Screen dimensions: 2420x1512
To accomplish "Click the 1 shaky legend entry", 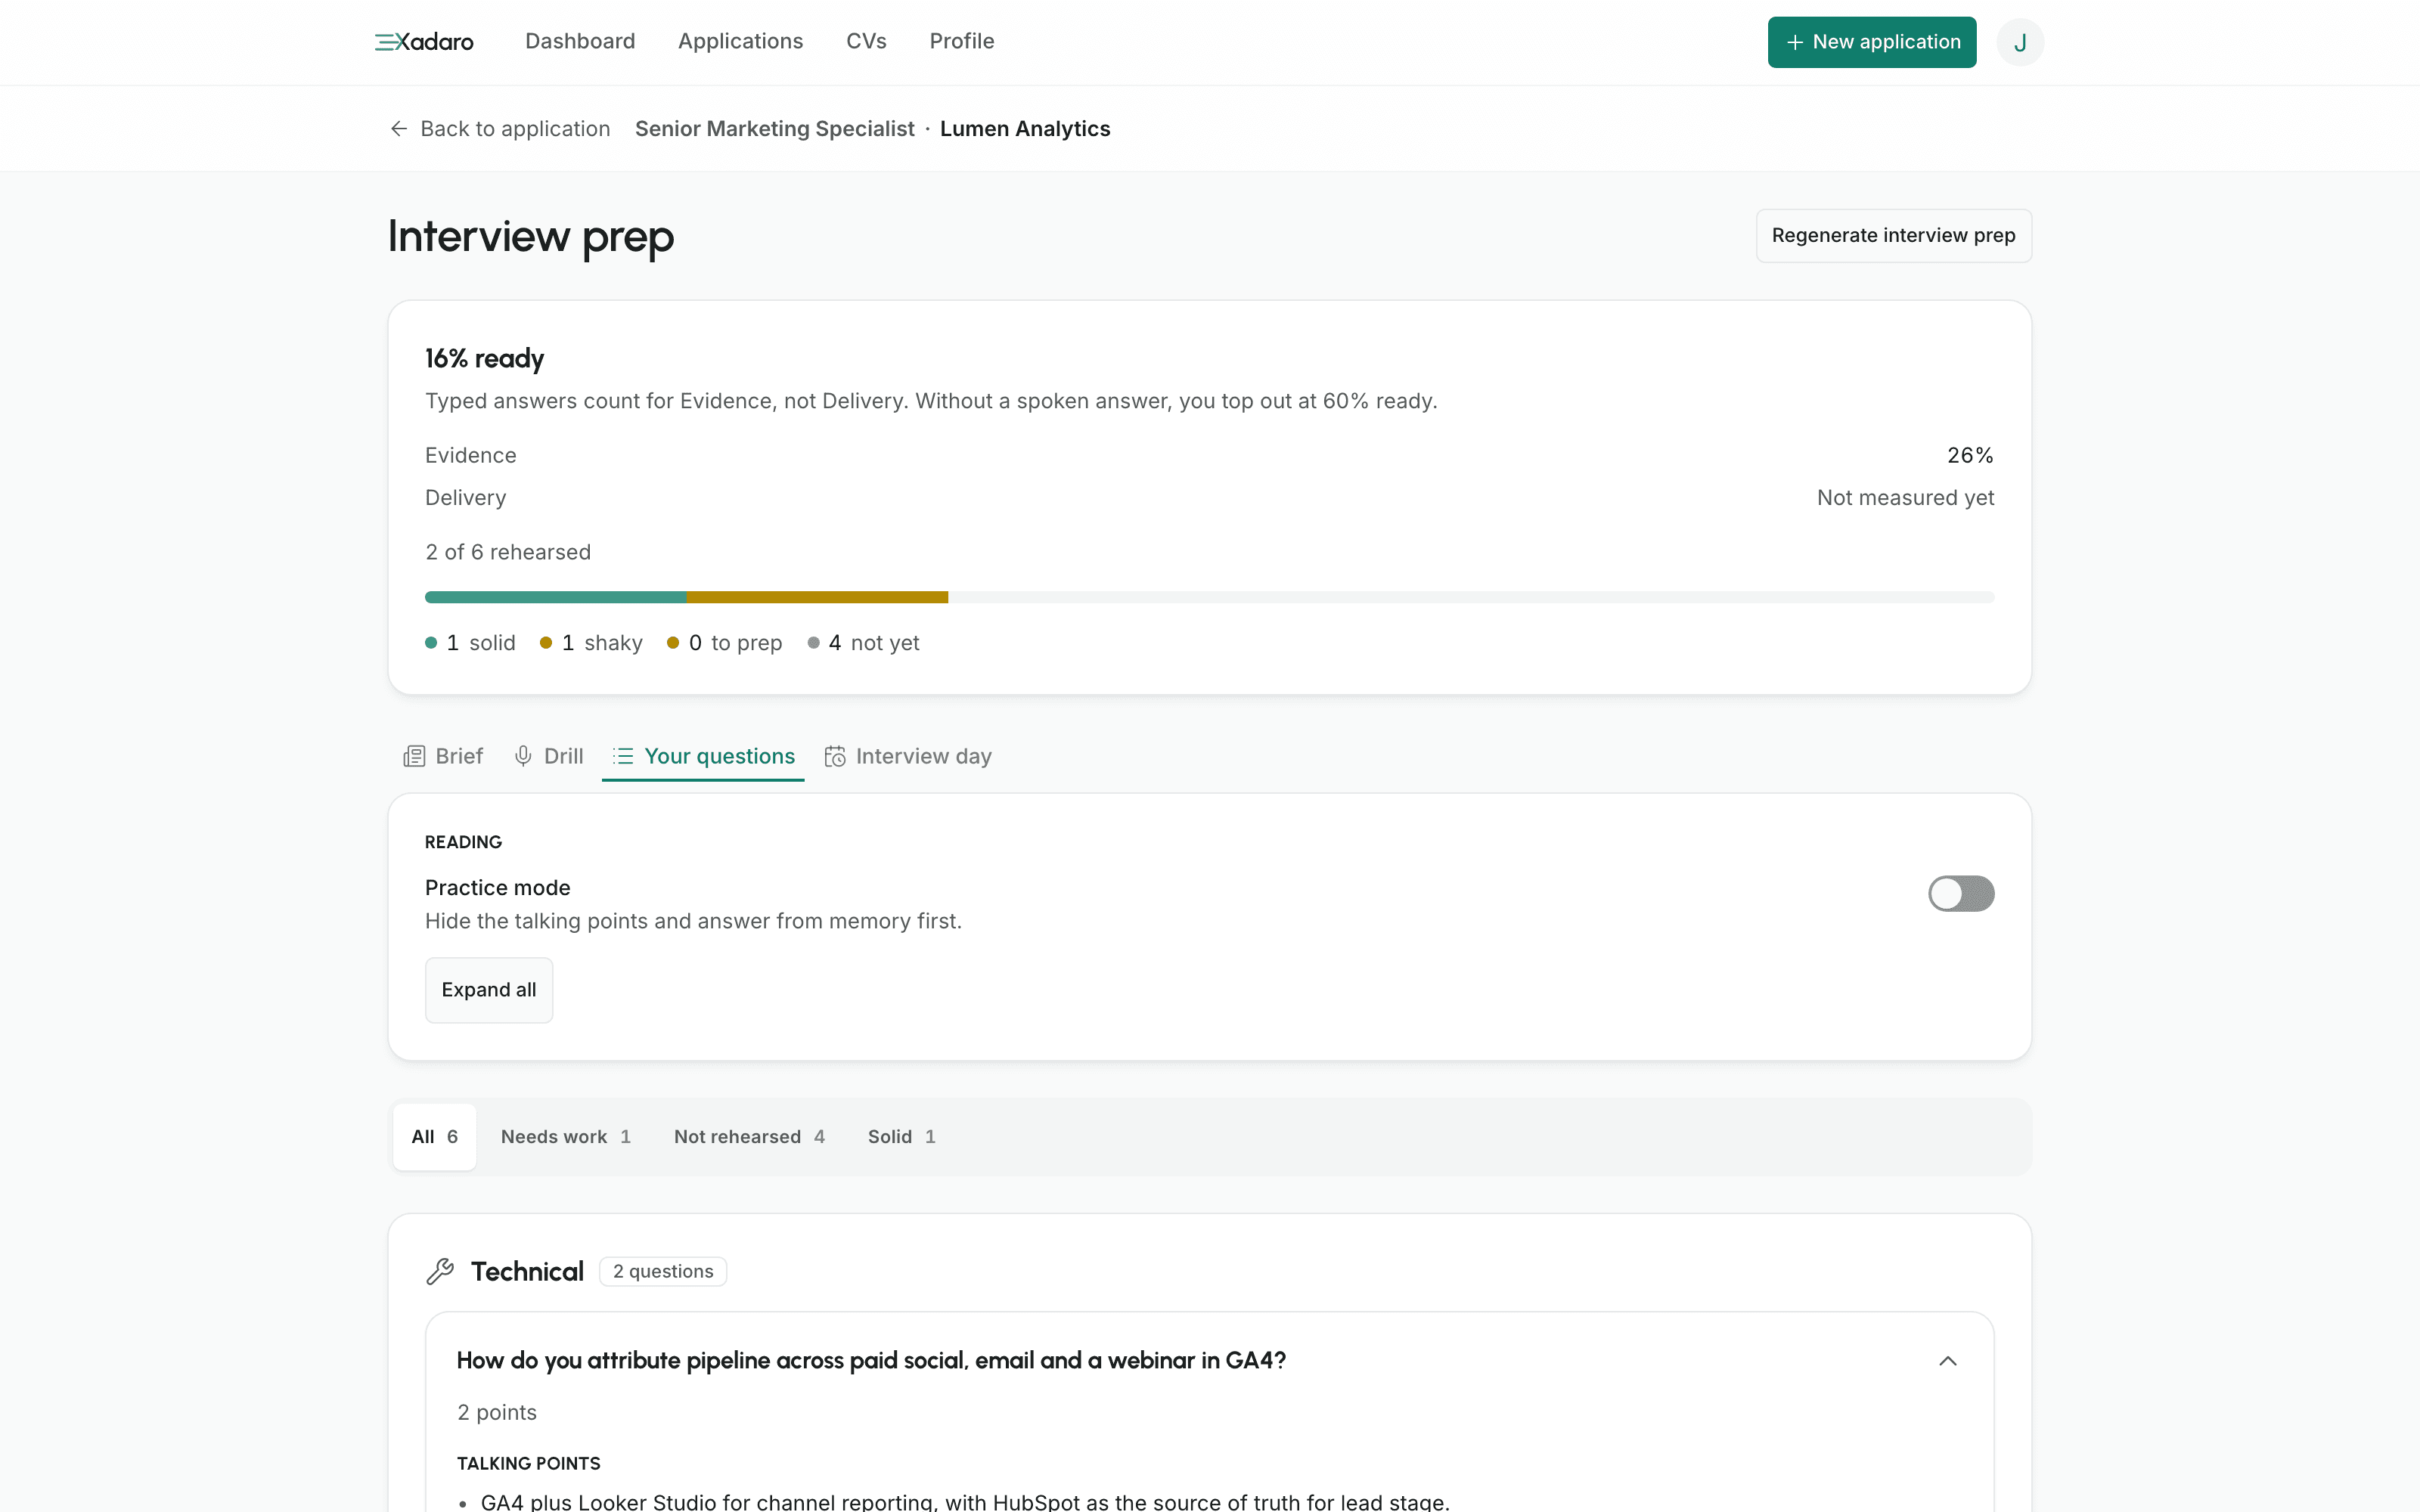I will point(591,643).
